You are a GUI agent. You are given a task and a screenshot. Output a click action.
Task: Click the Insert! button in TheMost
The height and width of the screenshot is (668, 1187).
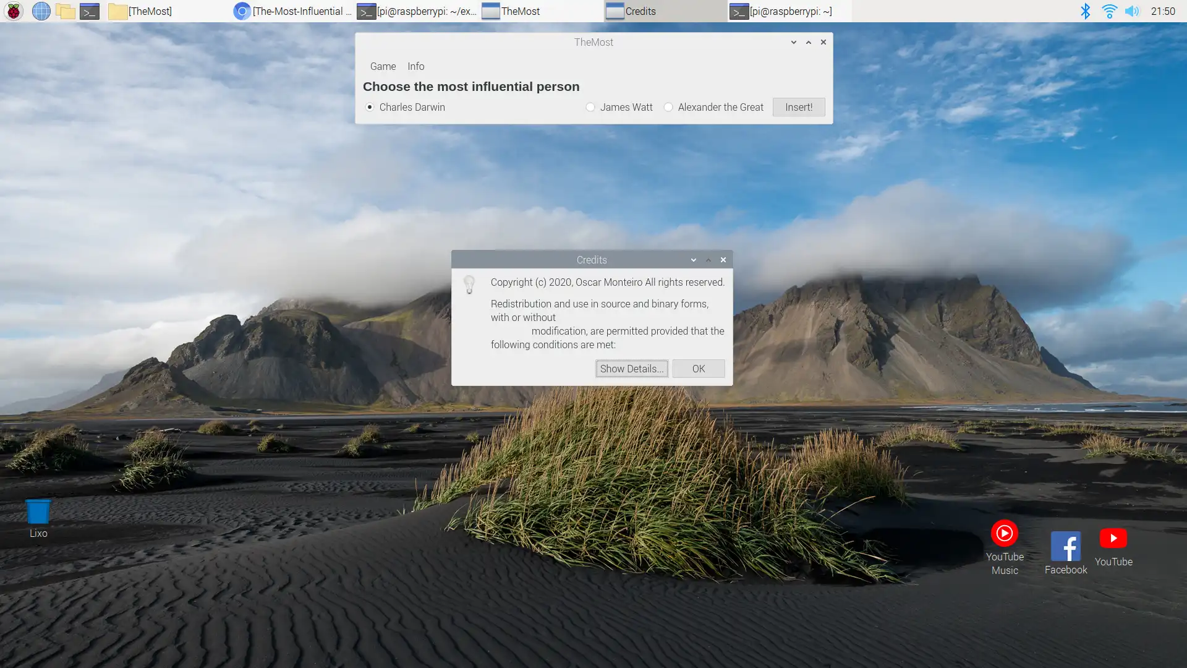798,107
